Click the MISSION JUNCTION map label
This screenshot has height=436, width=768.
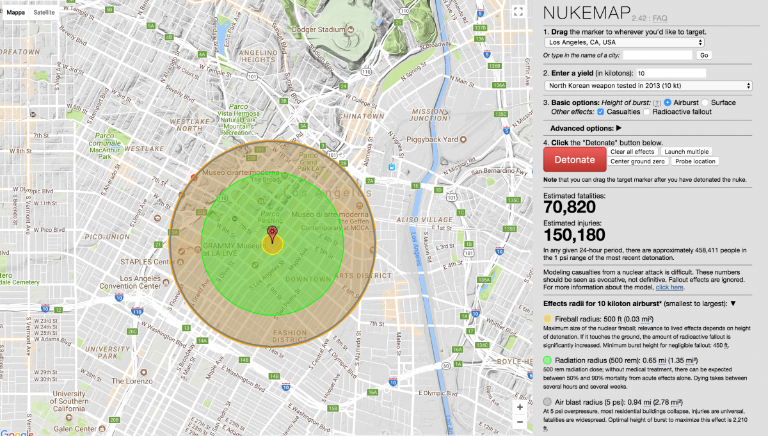pyautogui.click(x=429, y=115)
